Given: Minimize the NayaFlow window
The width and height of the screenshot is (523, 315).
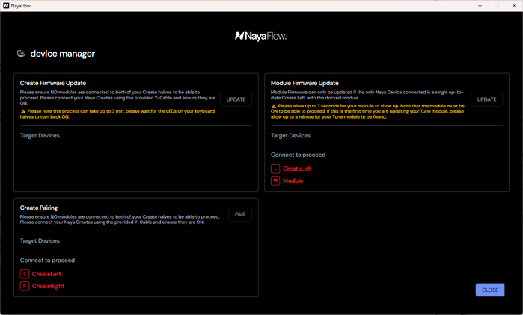Looking at the screenshot, I should (x=480, y=6).
